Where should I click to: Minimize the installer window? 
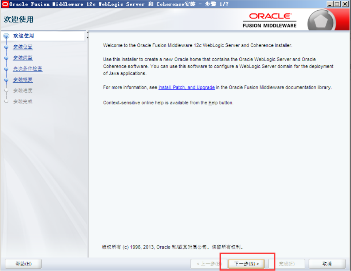click(330, 4)
